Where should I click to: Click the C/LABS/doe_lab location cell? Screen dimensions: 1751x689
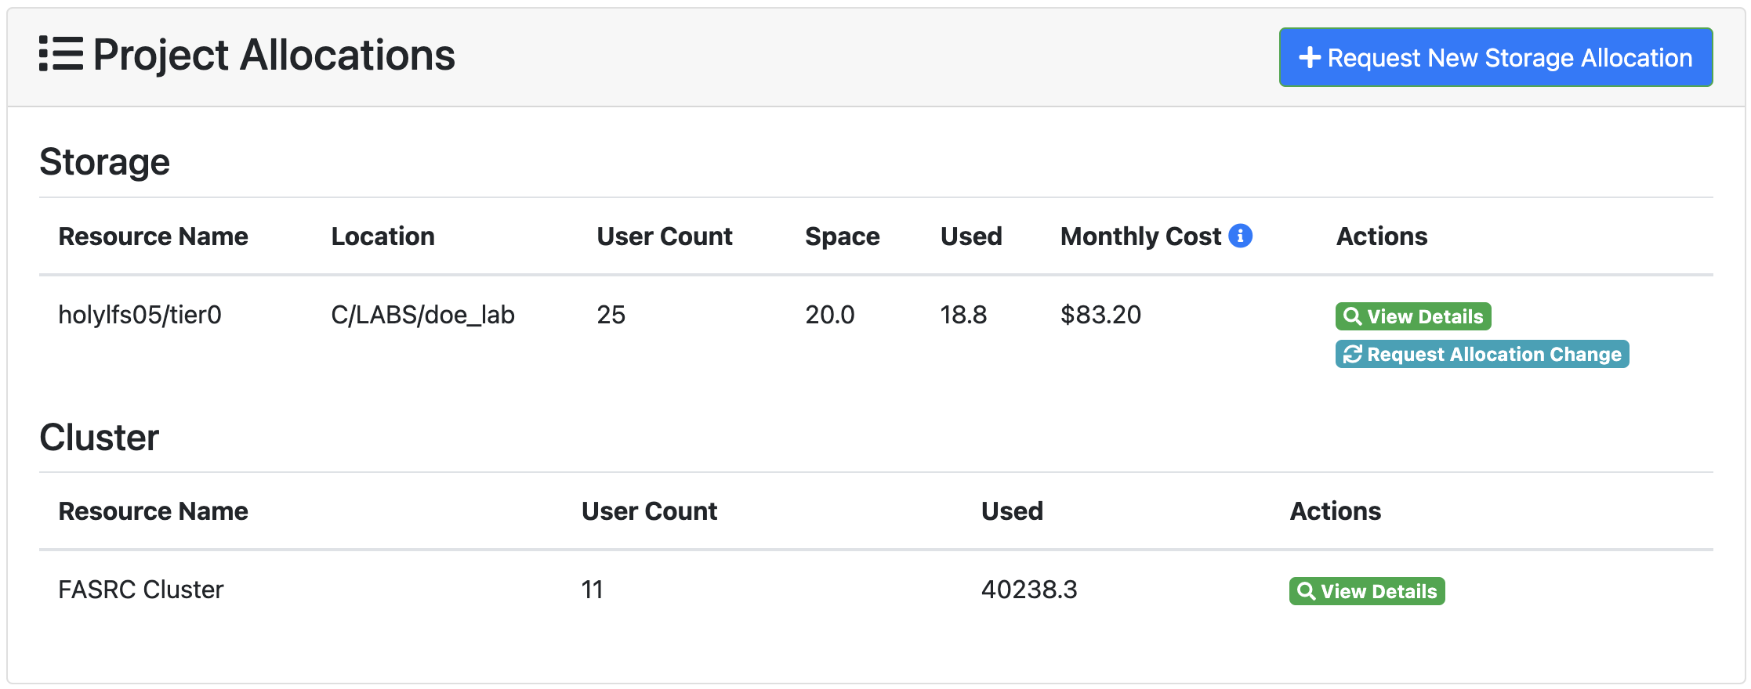pyautogui.click(x=422, y=315)
